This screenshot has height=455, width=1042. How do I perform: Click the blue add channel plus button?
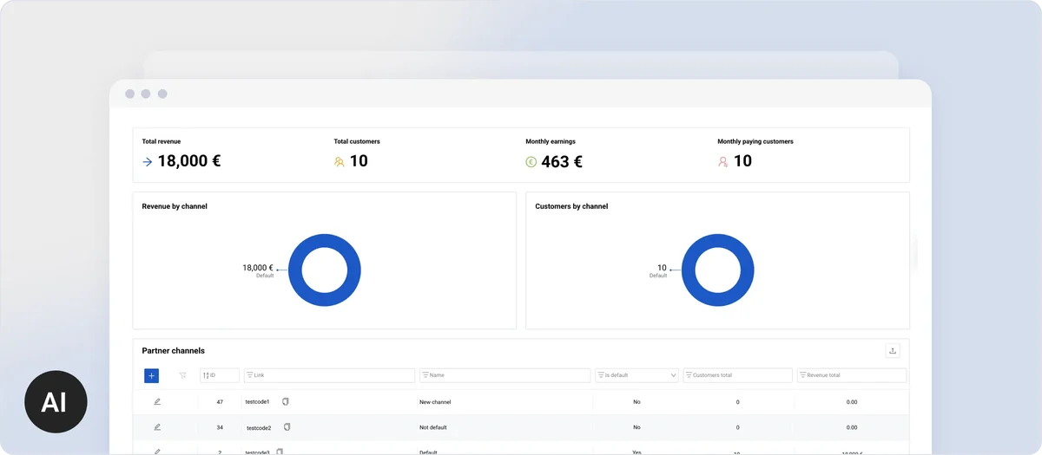click(x=151, y=375)
